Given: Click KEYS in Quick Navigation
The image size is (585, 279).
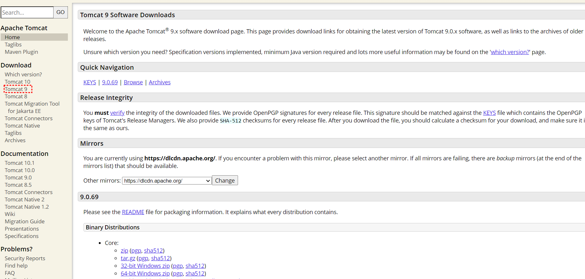Looking at the screenshot, I should tap(90, 82).
